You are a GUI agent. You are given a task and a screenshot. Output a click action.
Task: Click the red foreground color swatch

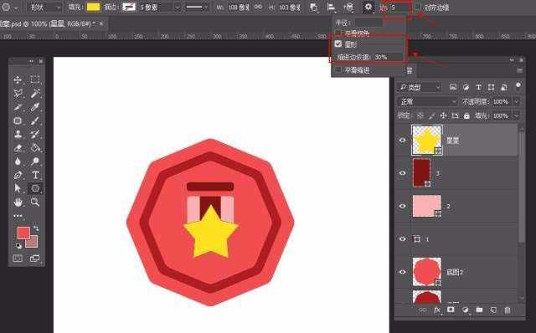(23, 233)
